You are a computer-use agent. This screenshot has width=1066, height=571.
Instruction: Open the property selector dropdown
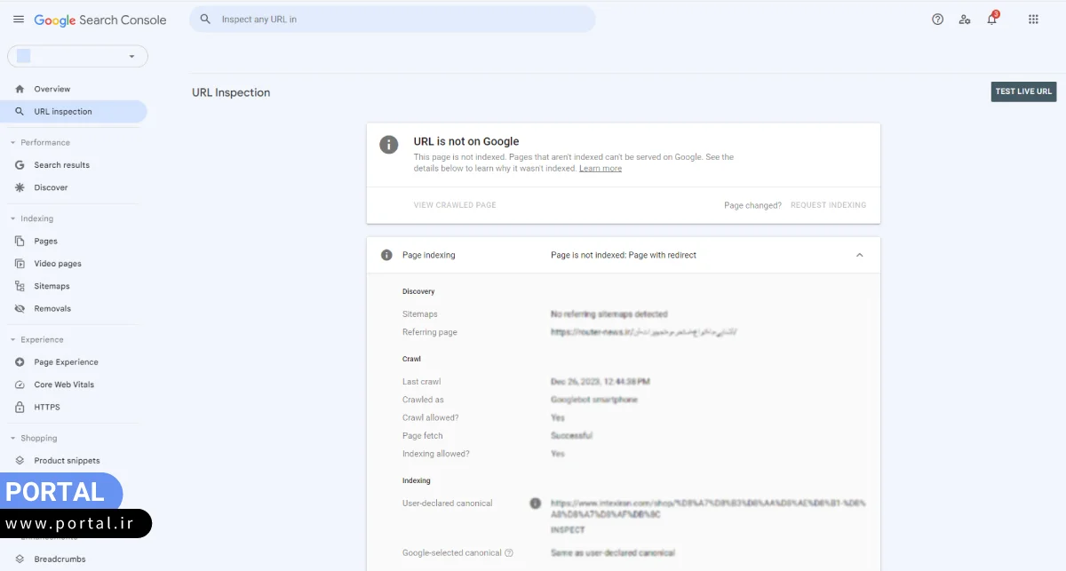(x=77, y=56)
